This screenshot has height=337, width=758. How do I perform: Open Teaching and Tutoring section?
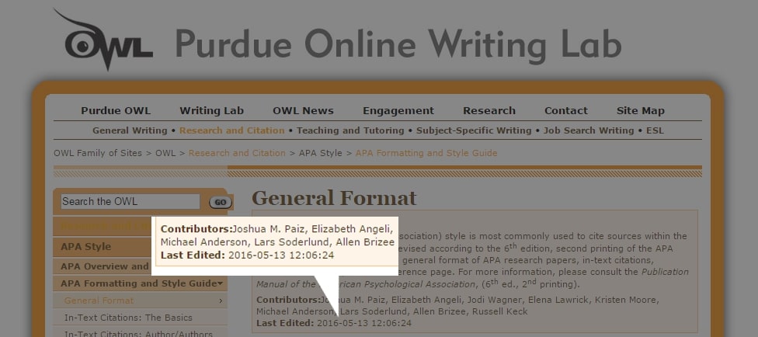pyautogui.click(x=350, y=130)
